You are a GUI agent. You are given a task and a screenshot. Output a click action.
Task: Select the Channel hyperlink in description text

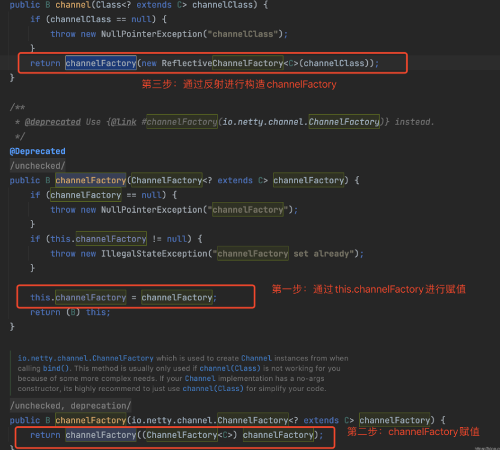[256, 359]
